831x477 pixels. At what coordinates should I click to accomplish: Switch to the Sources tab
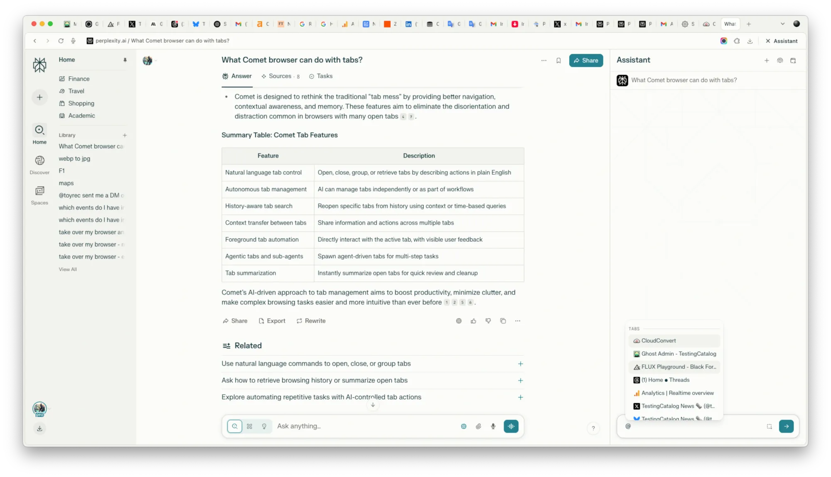tap(280, 76)
